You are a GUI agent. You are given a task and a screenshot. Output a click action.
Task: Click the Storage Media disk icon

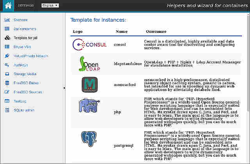(7, 74)
